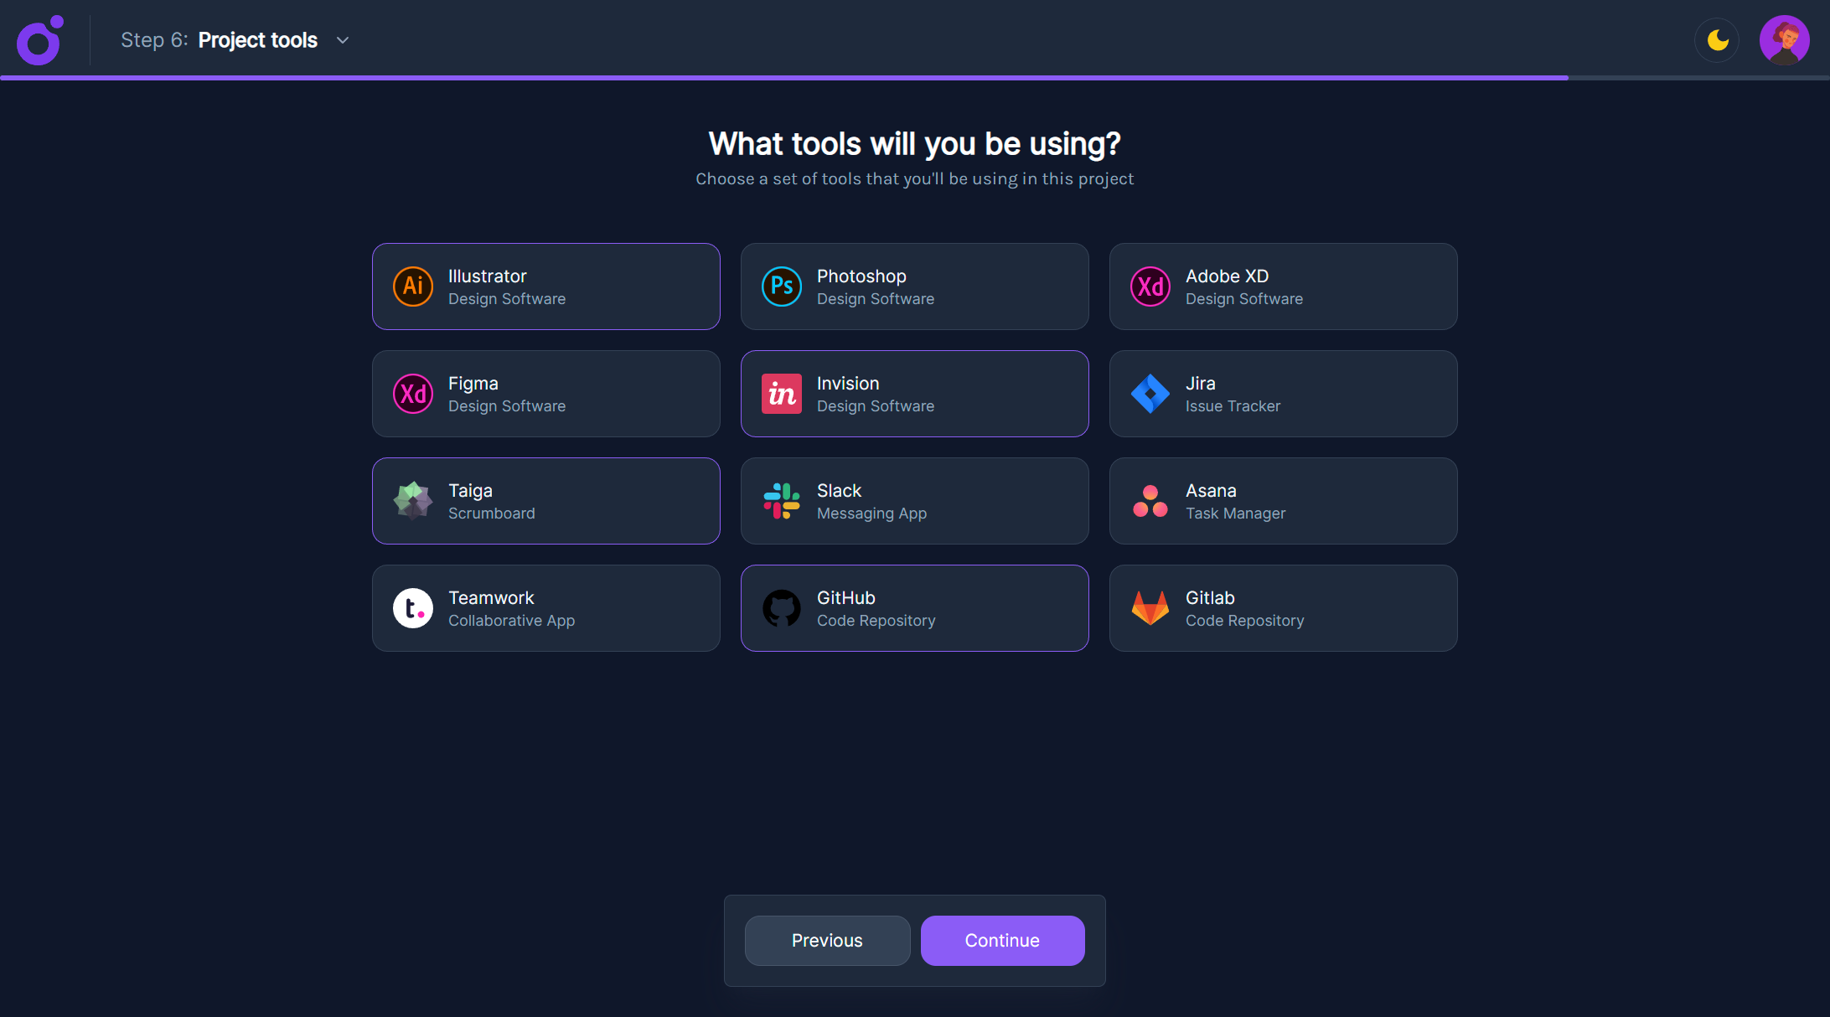Click the Step 6: Project tools title
This screenshot has width=1830, height=1017.
[x=220, y=40]
